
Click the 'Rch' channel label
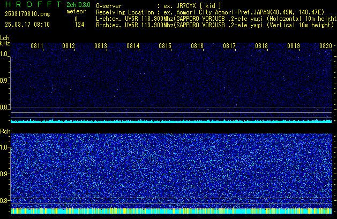tap(5, 131)
